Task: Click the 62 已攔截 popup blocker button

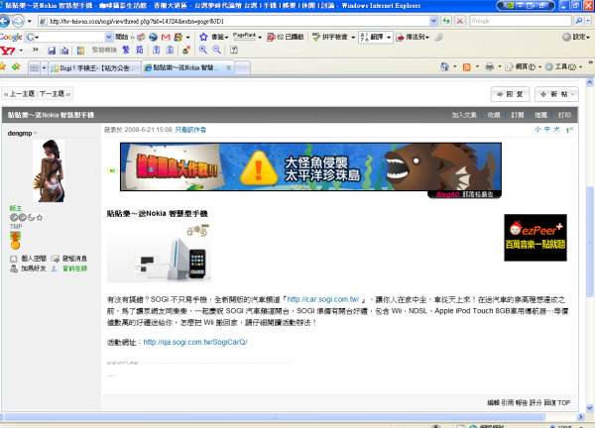Action: 286,37
